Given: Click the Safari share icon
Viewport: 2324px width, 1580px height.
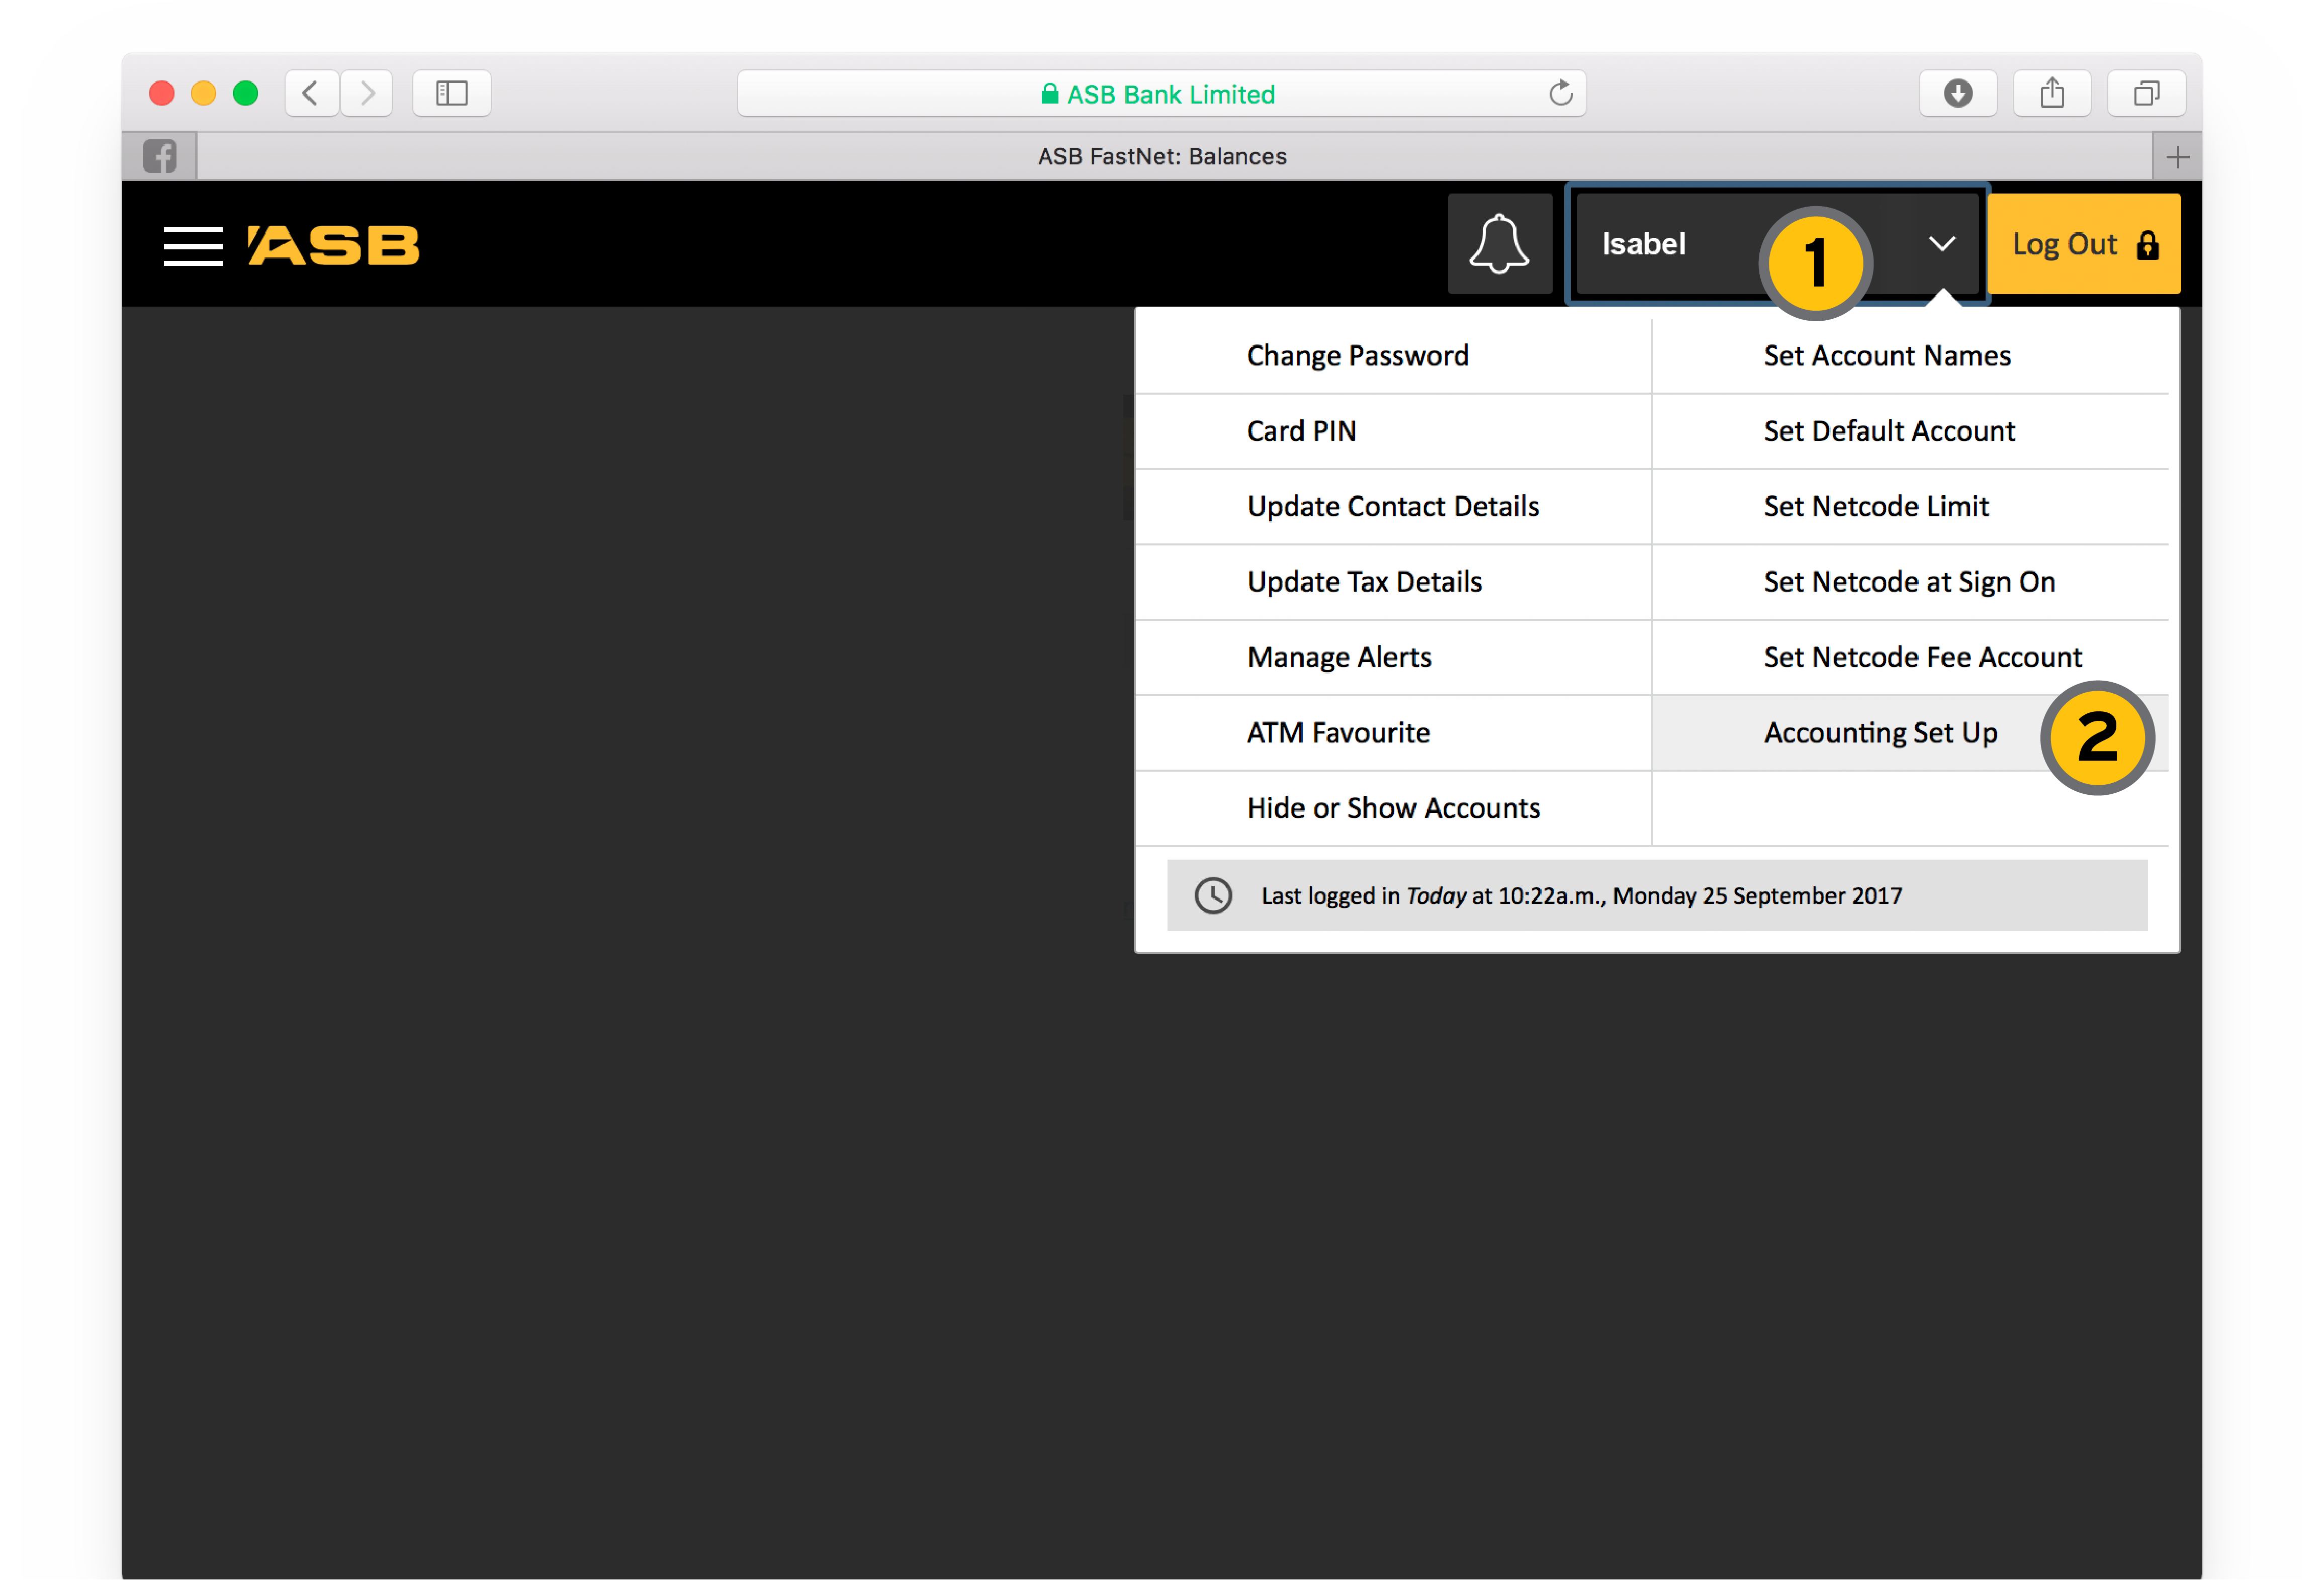Looking at the screenshot, I should tap(2051, 94).
